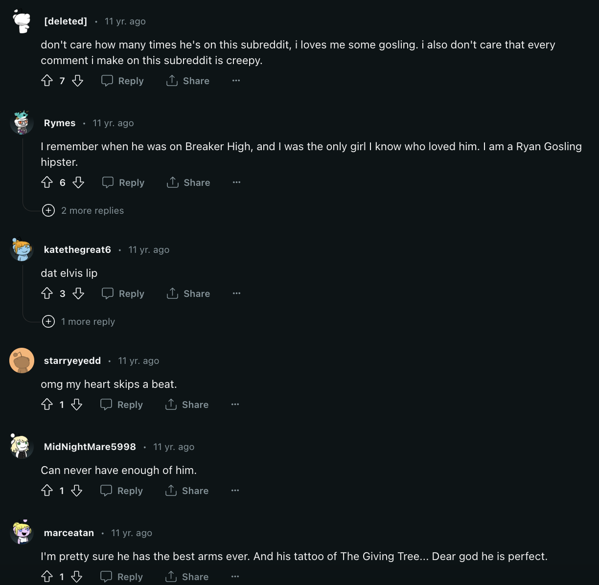This screenshot has height=585, width=599.
Task: Upvote MidNightMare5998's comment
Action: (47, 491)
